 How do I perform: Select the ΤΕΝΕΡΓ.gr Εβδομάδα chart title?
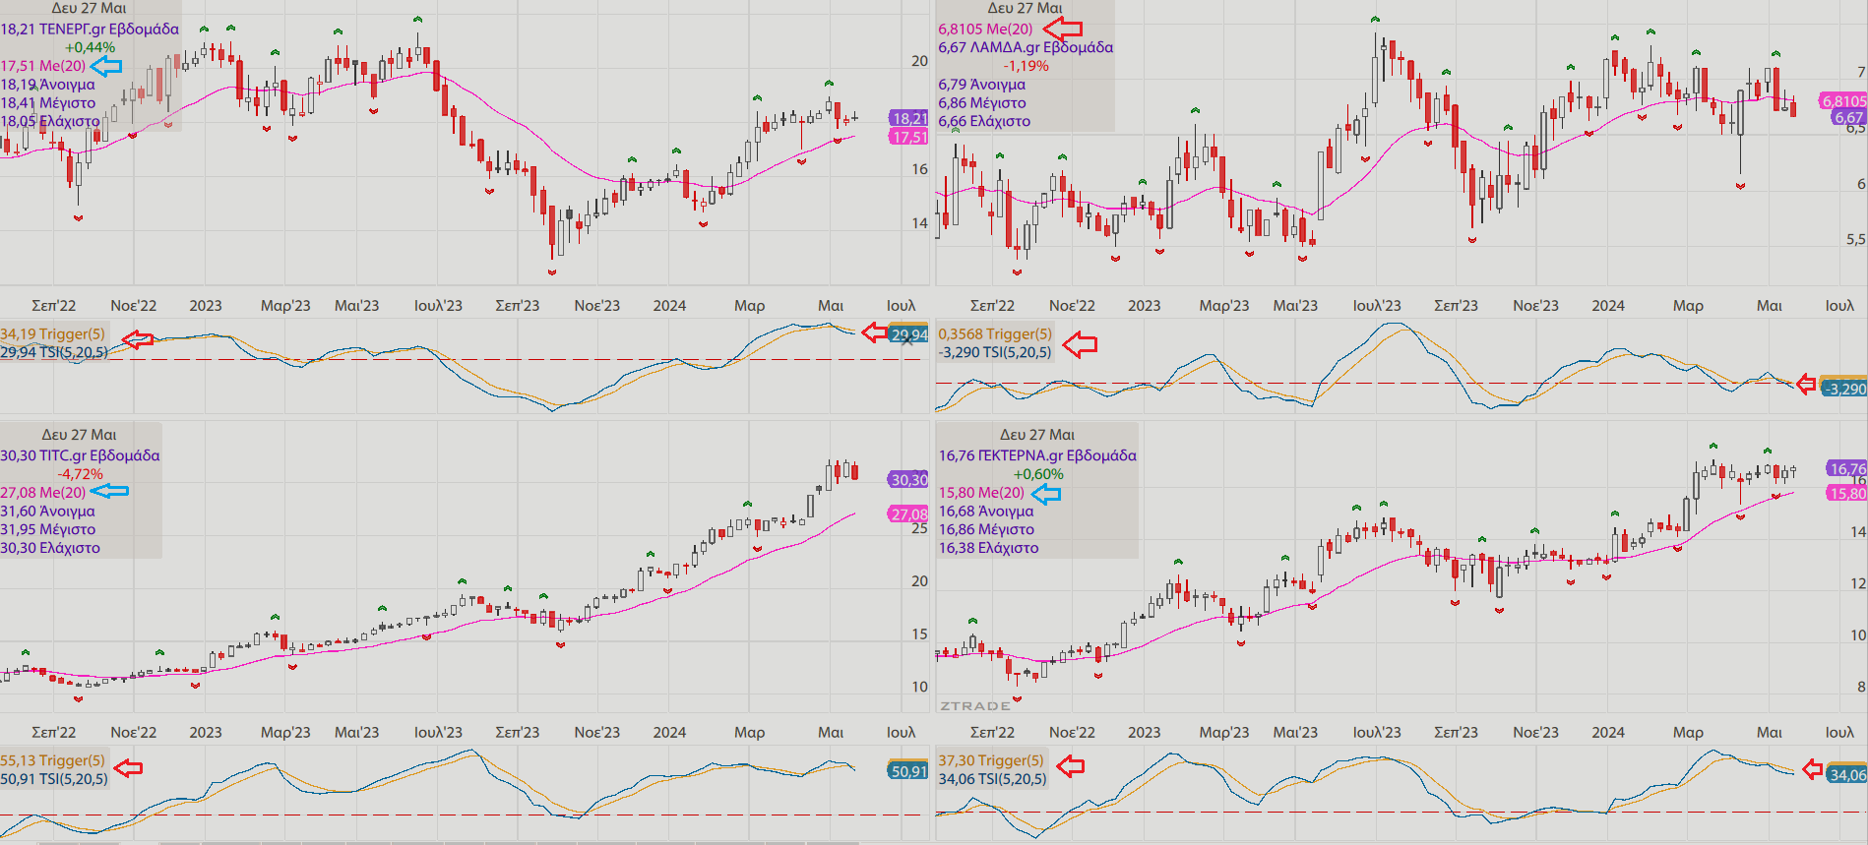click(x=90, y=29)
